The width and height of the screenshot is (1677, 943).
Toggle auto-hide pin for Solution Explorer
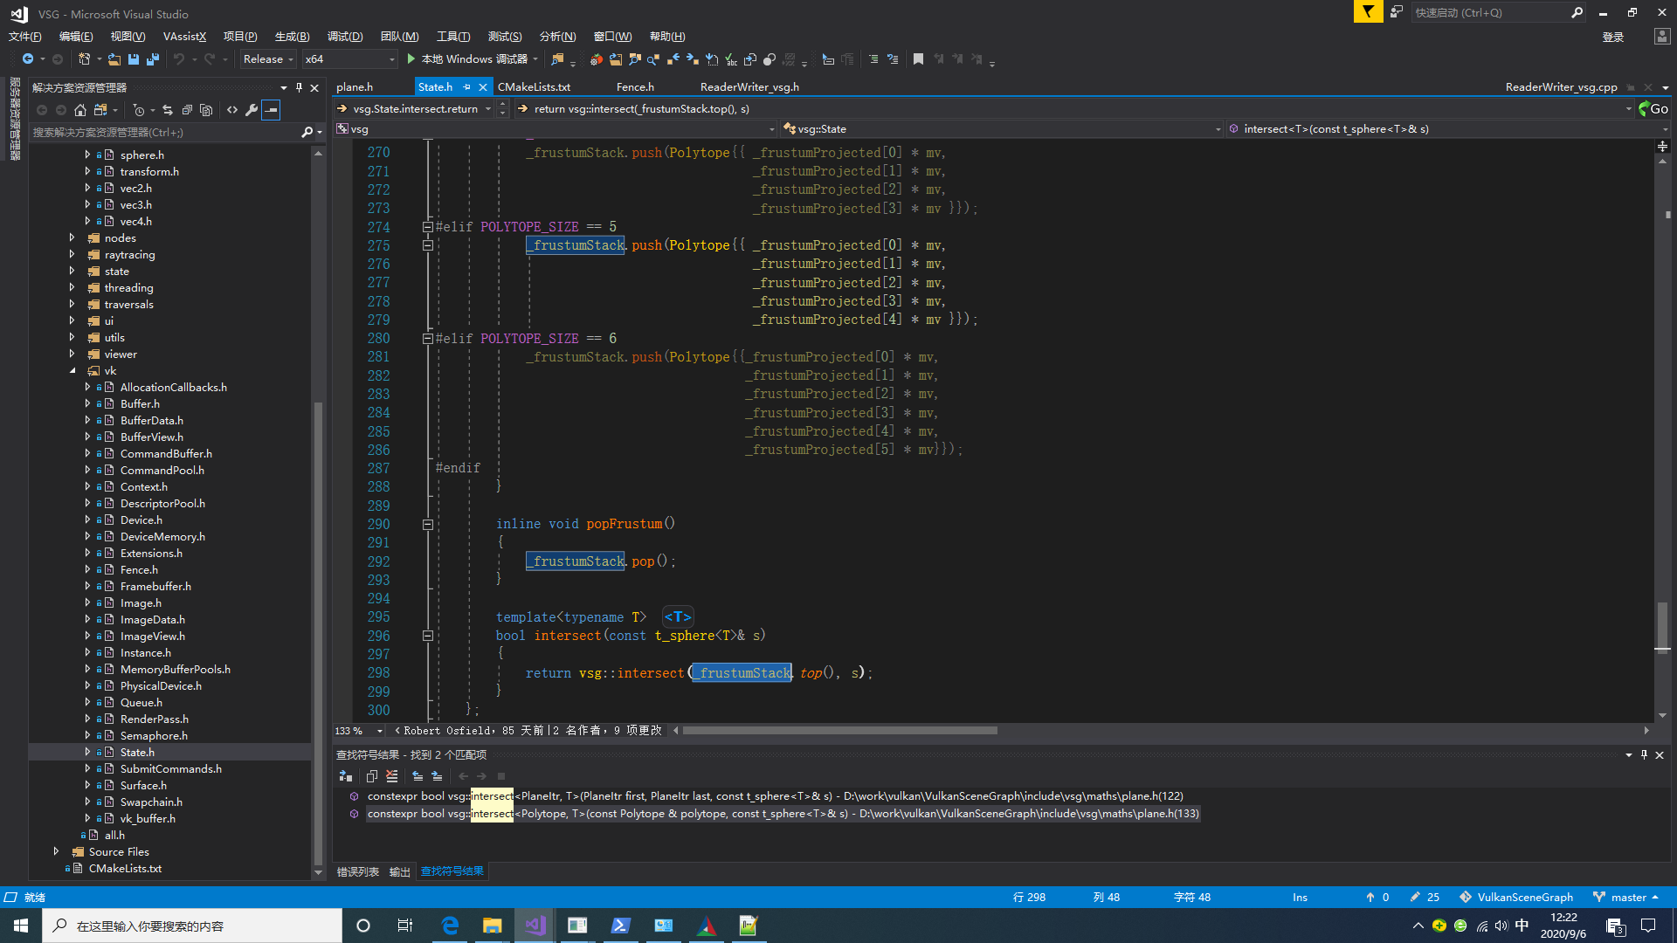[299, 87]
